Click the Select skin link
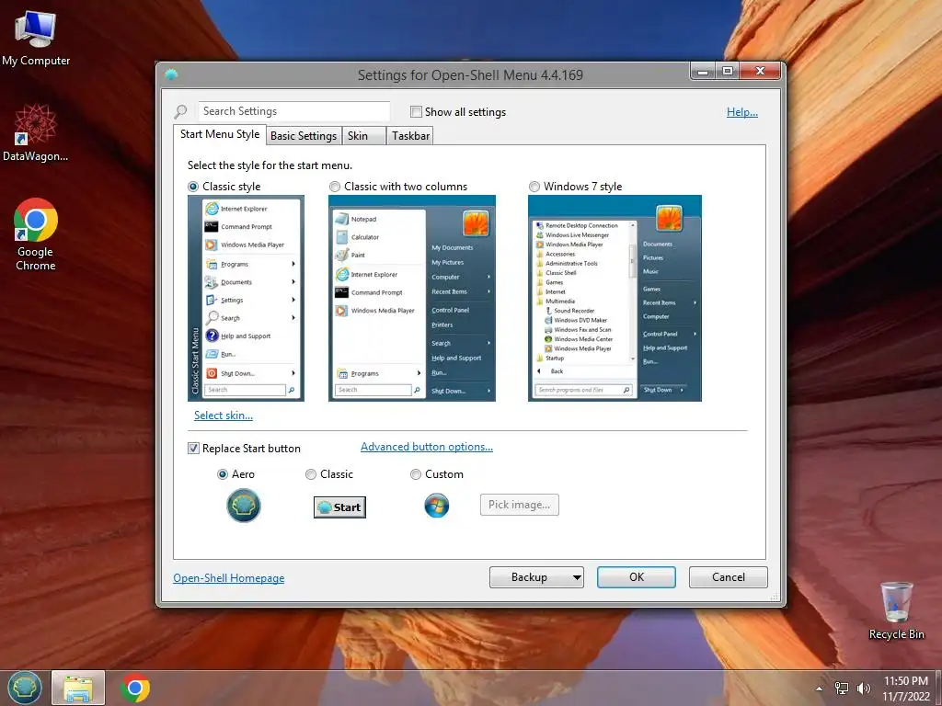Viewport: 942px width, 706px height. (223, 416)
